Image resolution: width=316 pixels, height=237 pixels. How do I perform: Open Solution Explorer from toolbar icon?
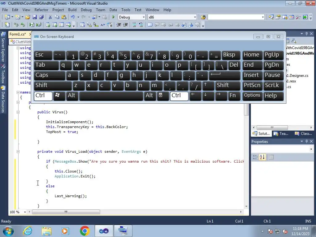coord(271,17)
